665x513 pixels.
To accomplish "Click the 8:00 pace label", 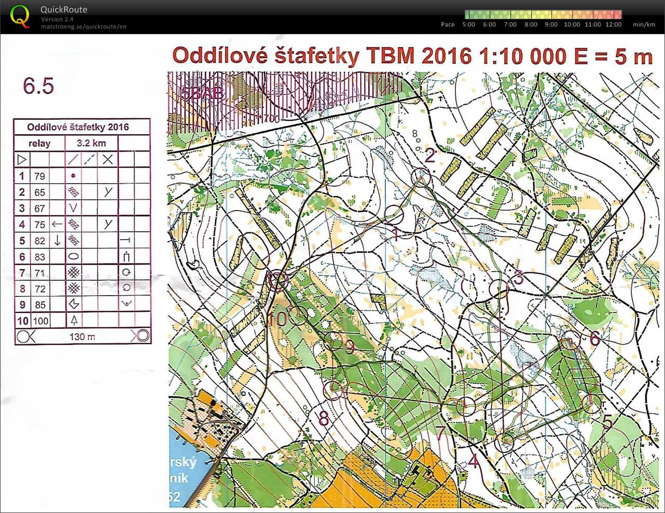I will pos(531,24).
